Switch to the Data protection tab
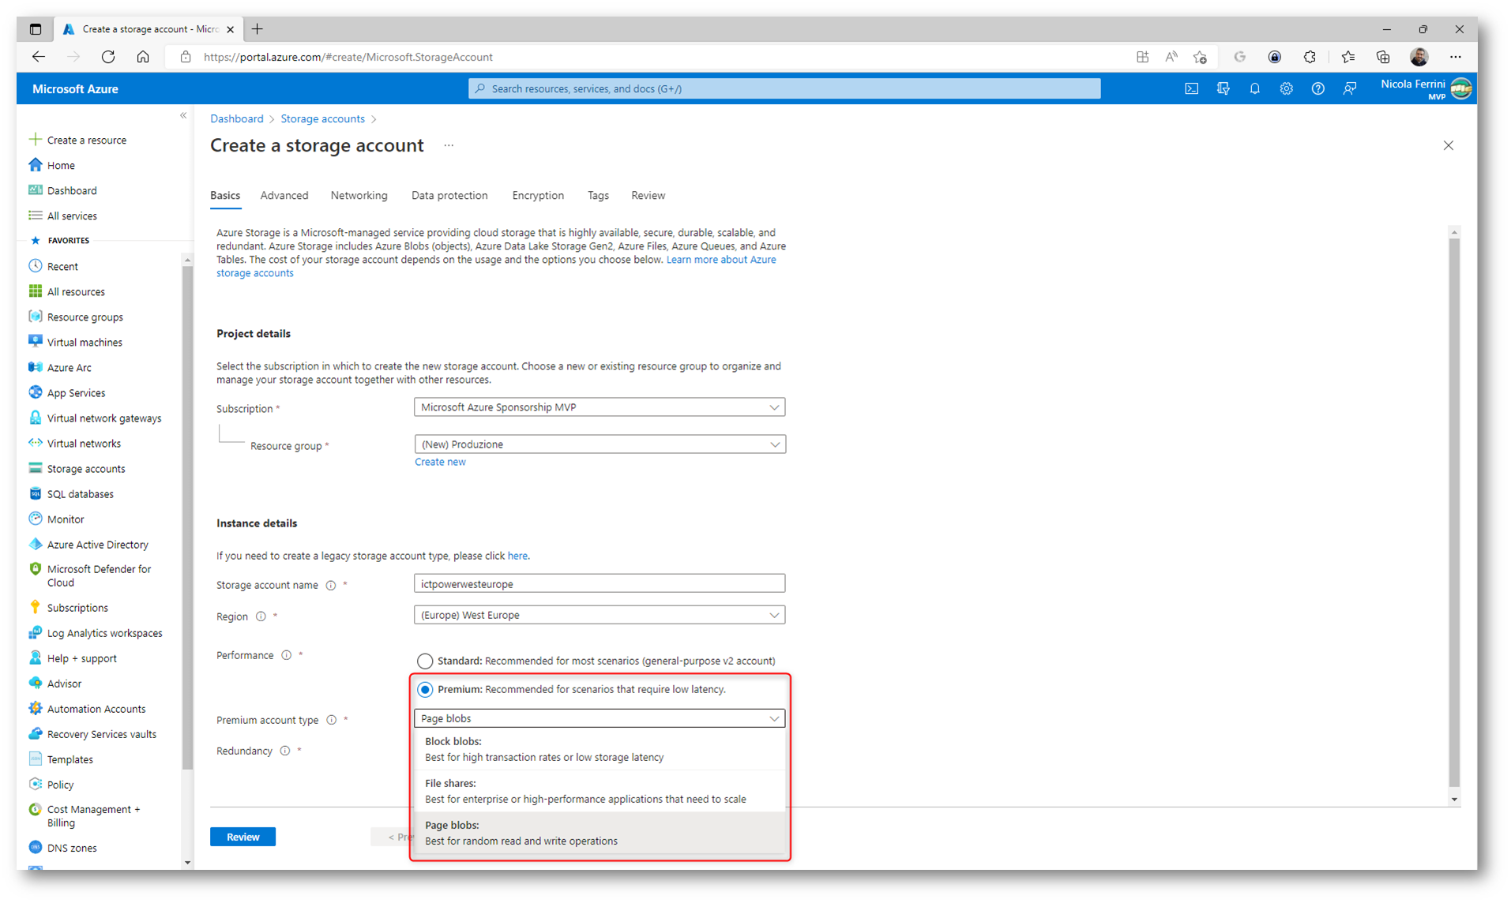1511x903 pixels. tap(449, 195)
